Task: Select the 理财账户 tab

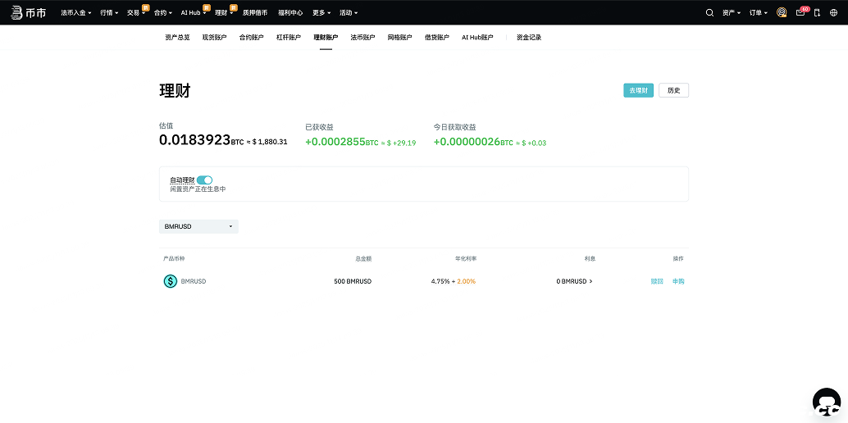Action: (326, 38)
